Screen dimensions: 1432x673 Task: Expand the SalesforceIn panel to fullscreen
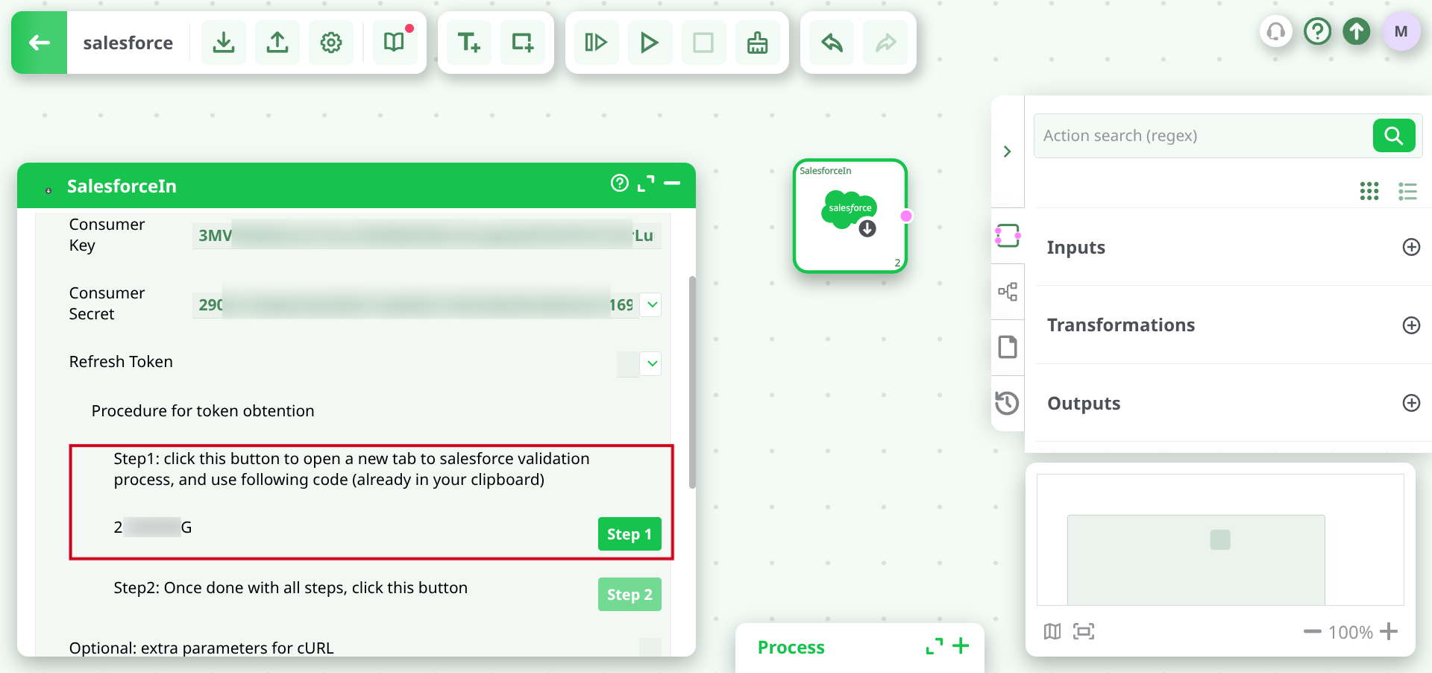click(x=646, y=184)
